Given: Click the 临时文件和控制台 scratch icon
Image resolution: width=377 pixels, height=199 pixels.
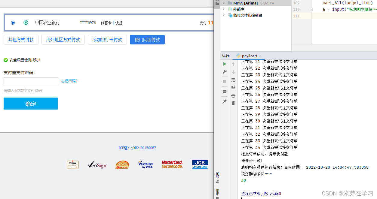Looking at the screenshot, I should pos(230,15).
